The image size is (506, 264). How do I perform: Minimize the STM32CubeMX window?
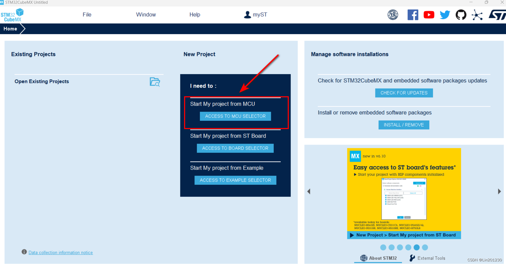pyautogui.click(x=471, y=2)
